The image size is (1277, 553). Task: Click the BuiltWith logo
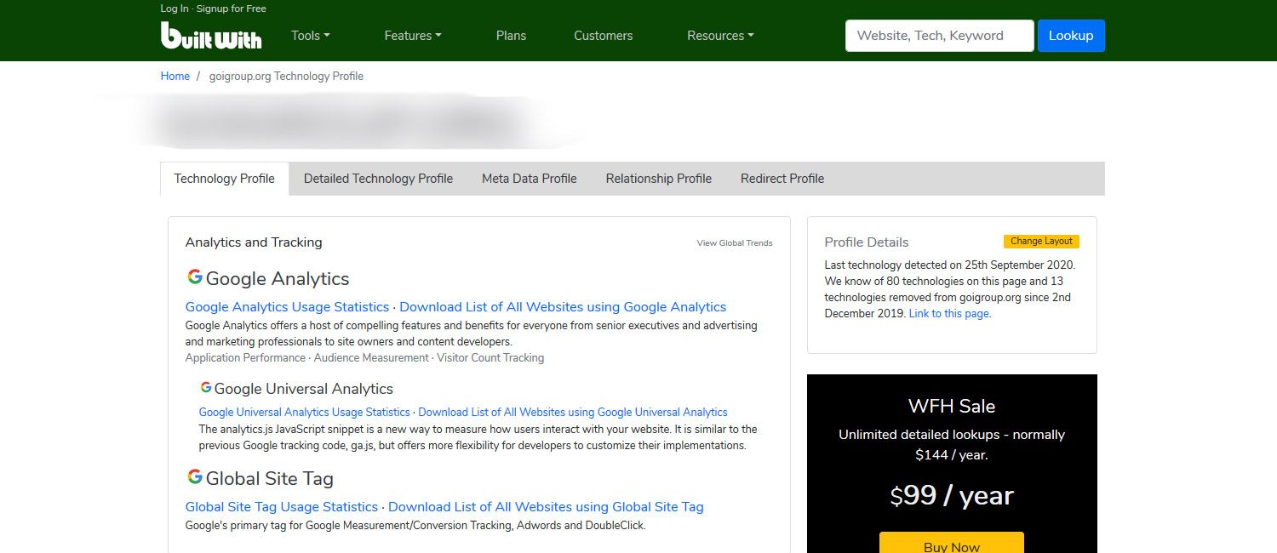[211, 35]
